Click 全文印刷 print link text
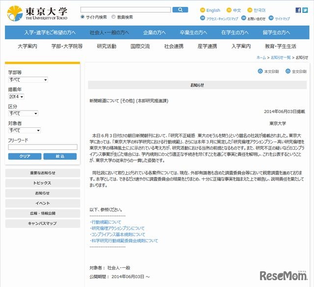 299,71
